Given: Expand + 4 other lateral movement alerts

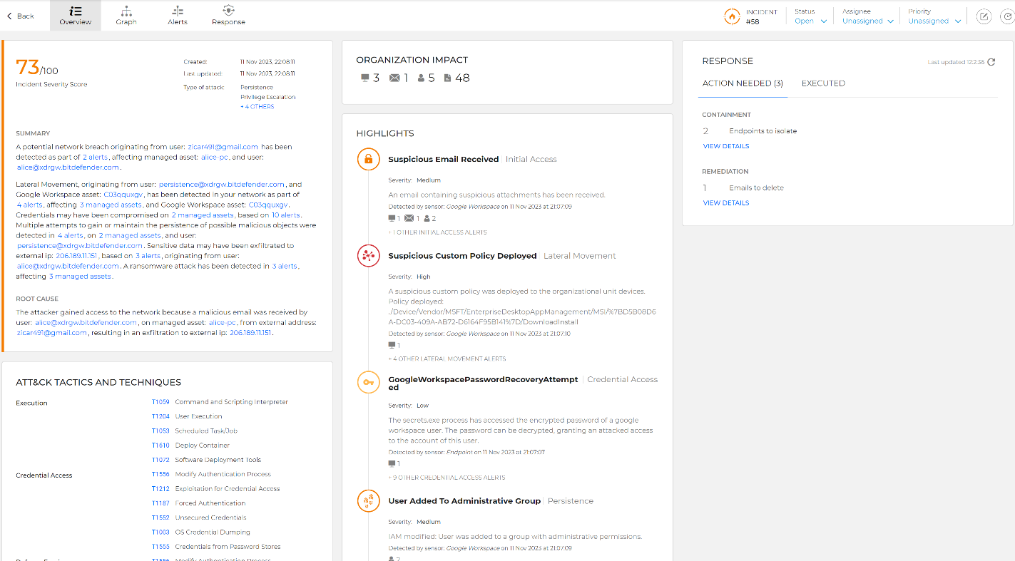Looking at the screenshot, I should (447, 359).
